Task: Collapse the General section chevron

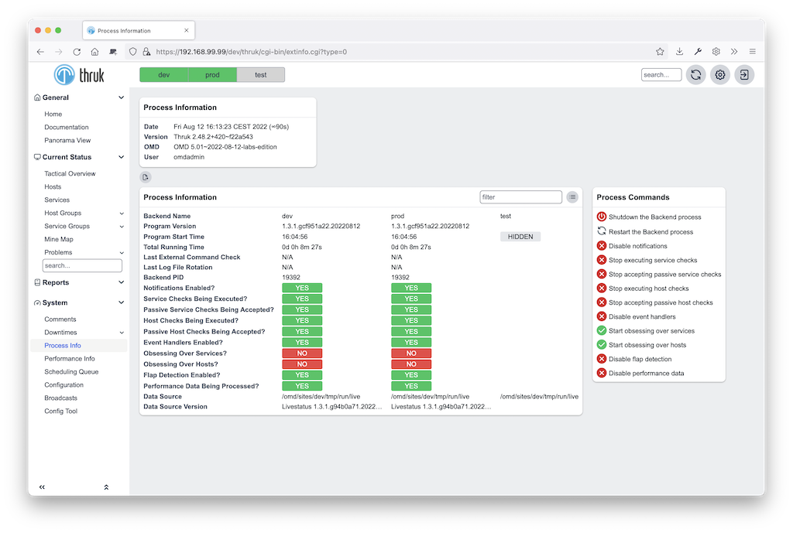Action: (122, 97)
